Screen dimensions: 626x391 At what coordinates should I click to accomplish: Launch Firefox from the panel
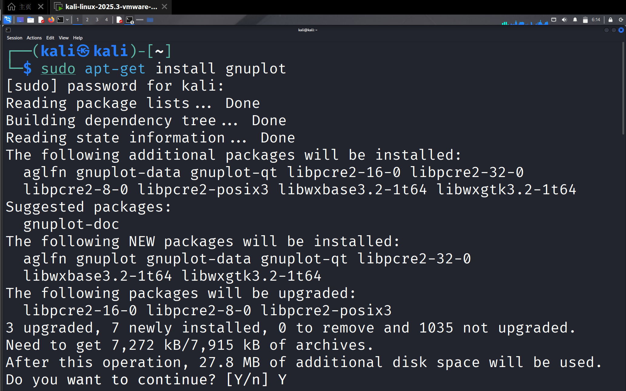pyautogui.click(x=51, y=20)
